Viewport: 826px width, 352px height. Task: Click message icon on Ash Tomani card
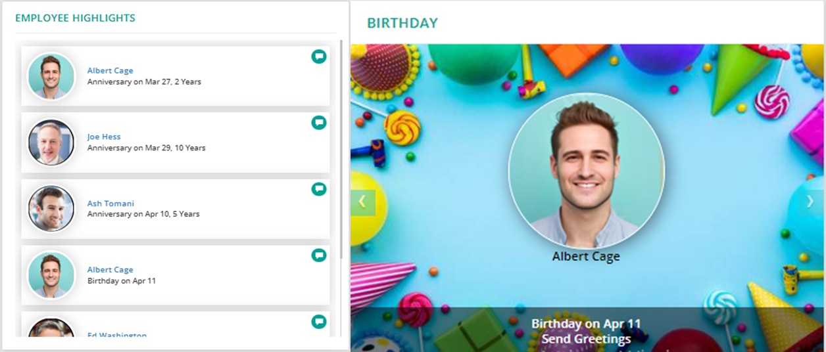coord(319,189)
